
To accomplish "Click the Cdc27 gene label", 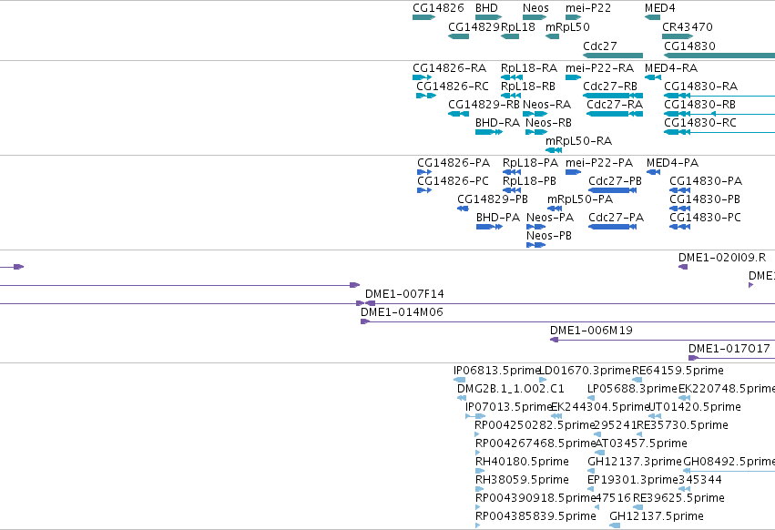I will tap(600, 46).
